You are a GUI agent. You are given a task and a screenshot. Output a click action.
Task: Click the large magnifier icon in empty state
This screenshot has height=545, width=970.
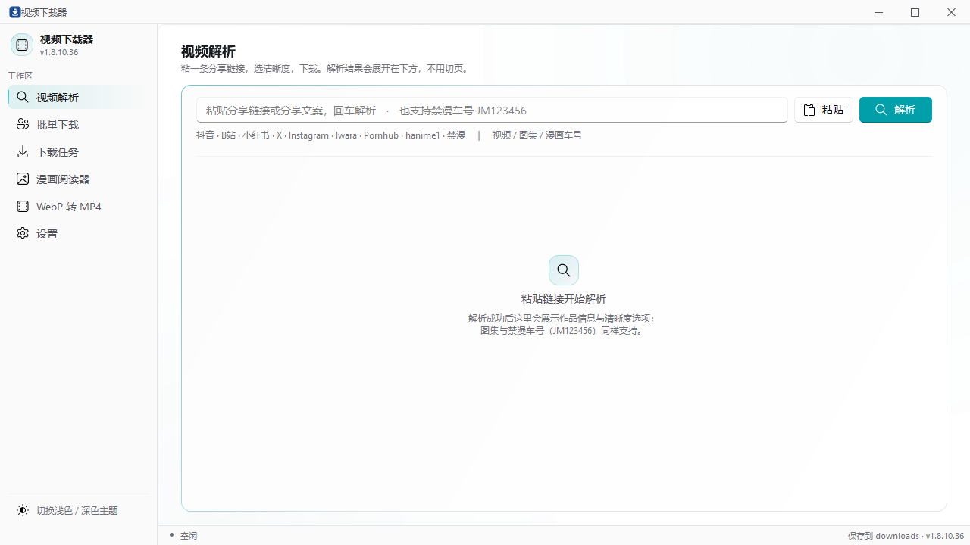pyautogui.click(x=564, y=270)
